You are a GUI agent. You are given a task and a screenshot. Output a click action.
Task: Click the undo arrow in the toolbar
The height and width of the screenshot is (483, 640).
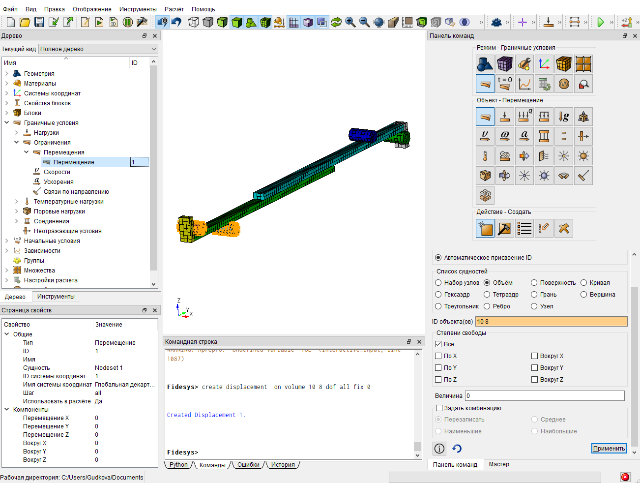[x=176, y=22]
